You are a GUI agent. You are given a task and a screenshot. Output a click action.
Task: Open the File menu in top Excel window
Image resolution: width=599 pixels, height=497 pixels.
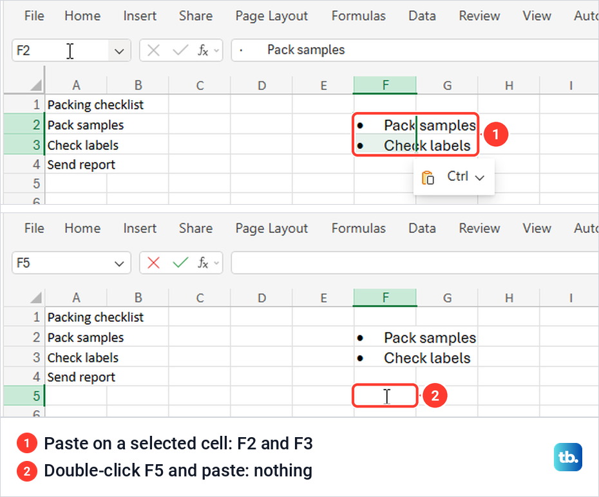point(34,15)
